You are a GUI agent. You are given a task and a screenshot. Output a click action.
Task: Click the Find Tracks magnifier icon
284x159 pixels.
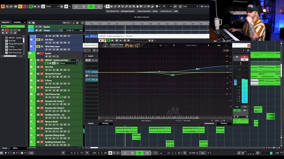[x=83, y=23]
